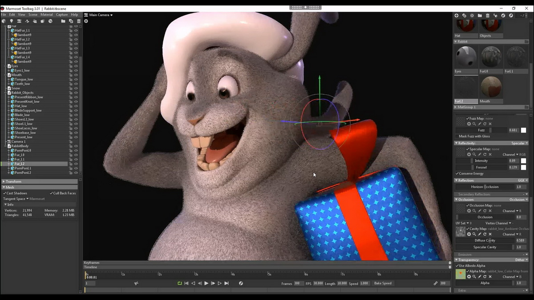Open the File menu
Image resolution: width=534 pixels, height=300 pixels.
click(4, 15)
